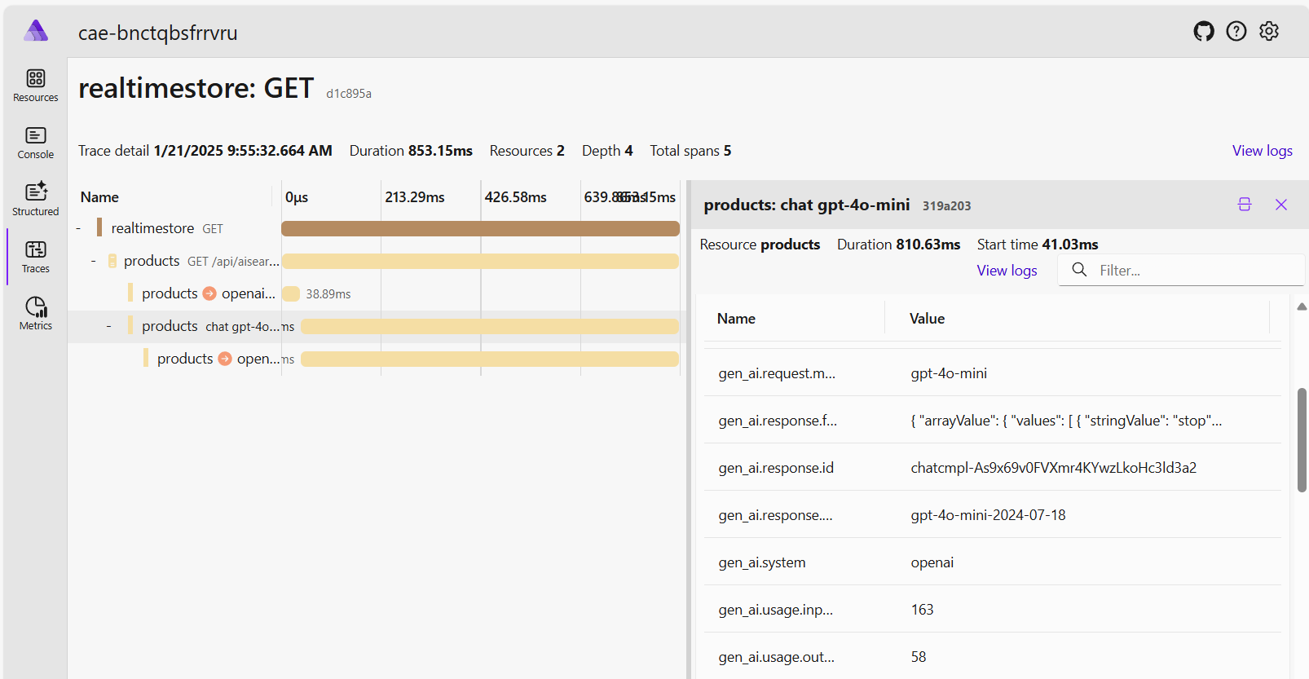Click the d1c895a trace ID

[349, 94]
